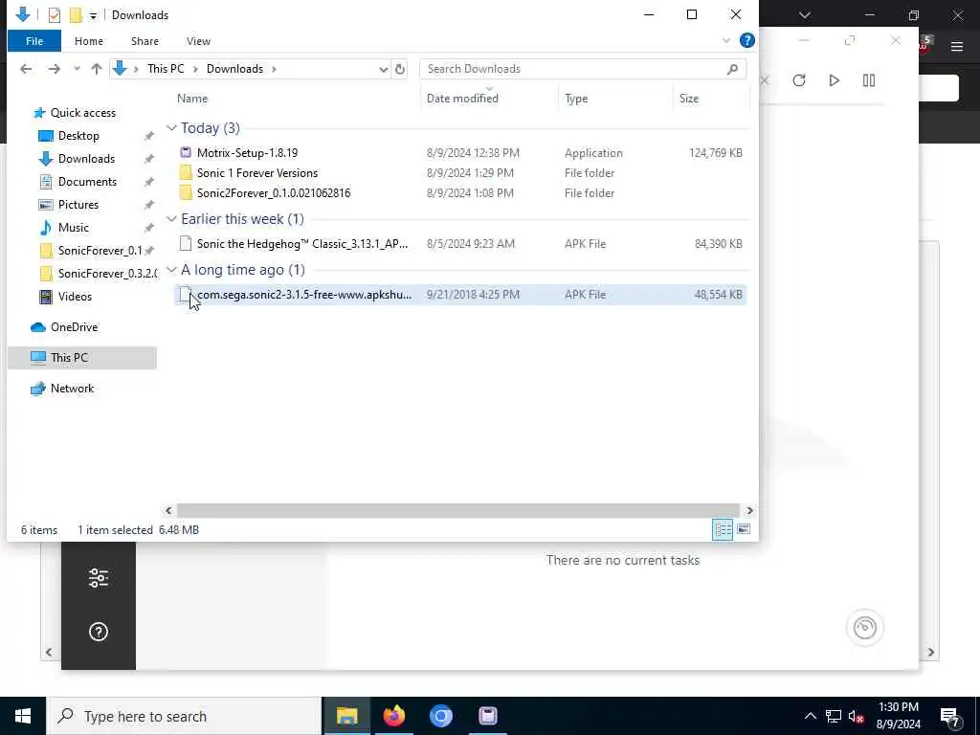The image size is (980, 735).
Task: Click the quick access New folder icon
Action: coord(76,15)
